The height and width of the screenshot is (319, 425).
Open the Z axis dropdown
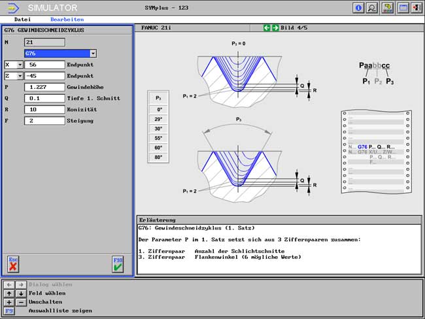19,76
